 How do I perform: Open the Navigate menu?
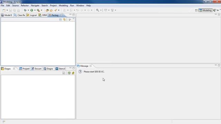35,6
